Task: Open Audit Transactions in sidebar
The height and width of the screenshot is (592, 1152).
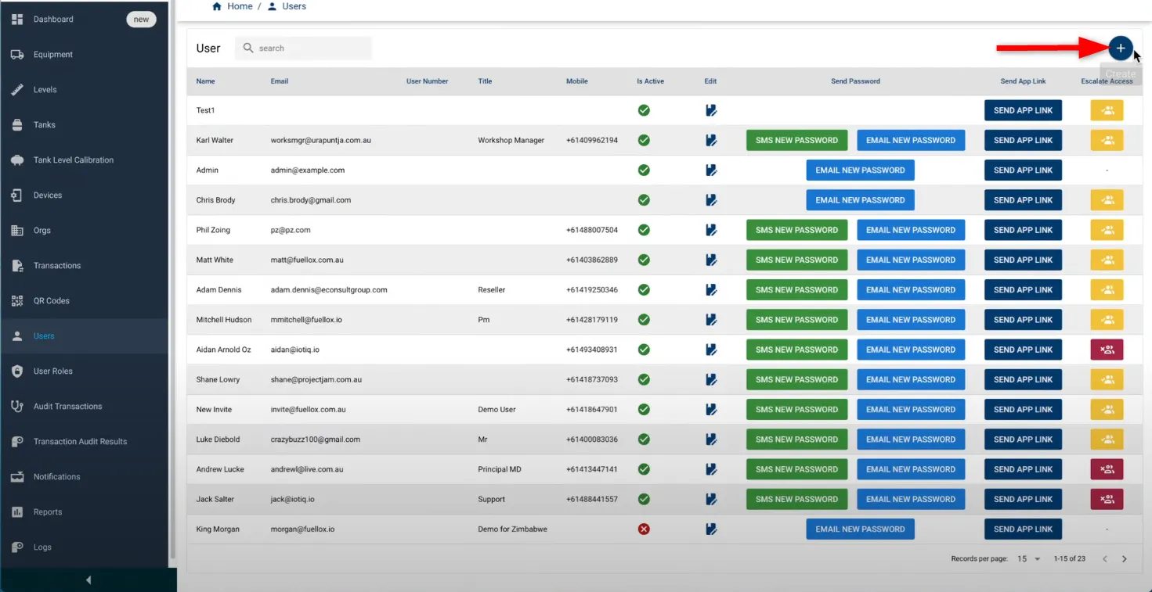Action: pyautogui.click(x=84, y=407)
